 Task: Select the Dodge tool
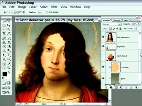[9, 50]
